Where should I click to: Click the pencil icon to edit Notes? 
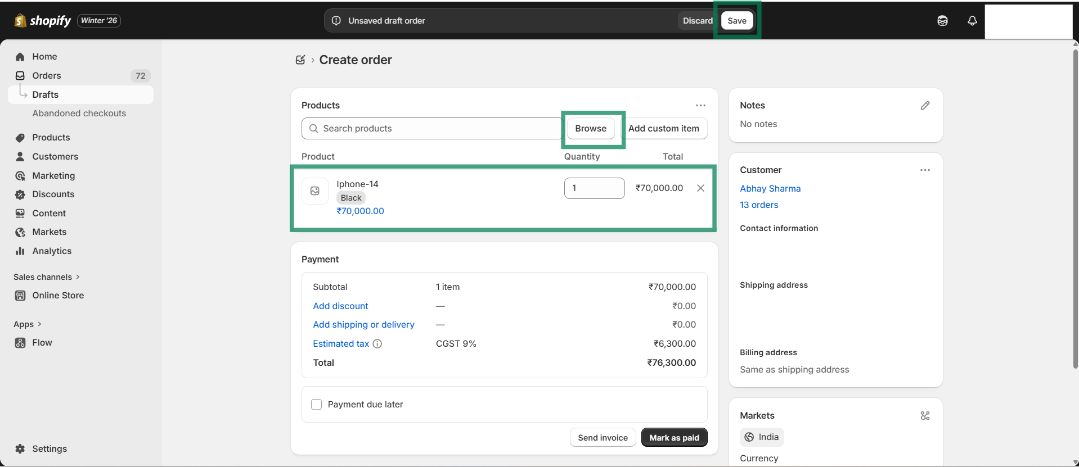925,106
